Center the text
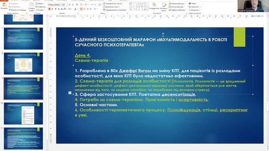Screen dimensions: 269x151 [x=84, y=9]
